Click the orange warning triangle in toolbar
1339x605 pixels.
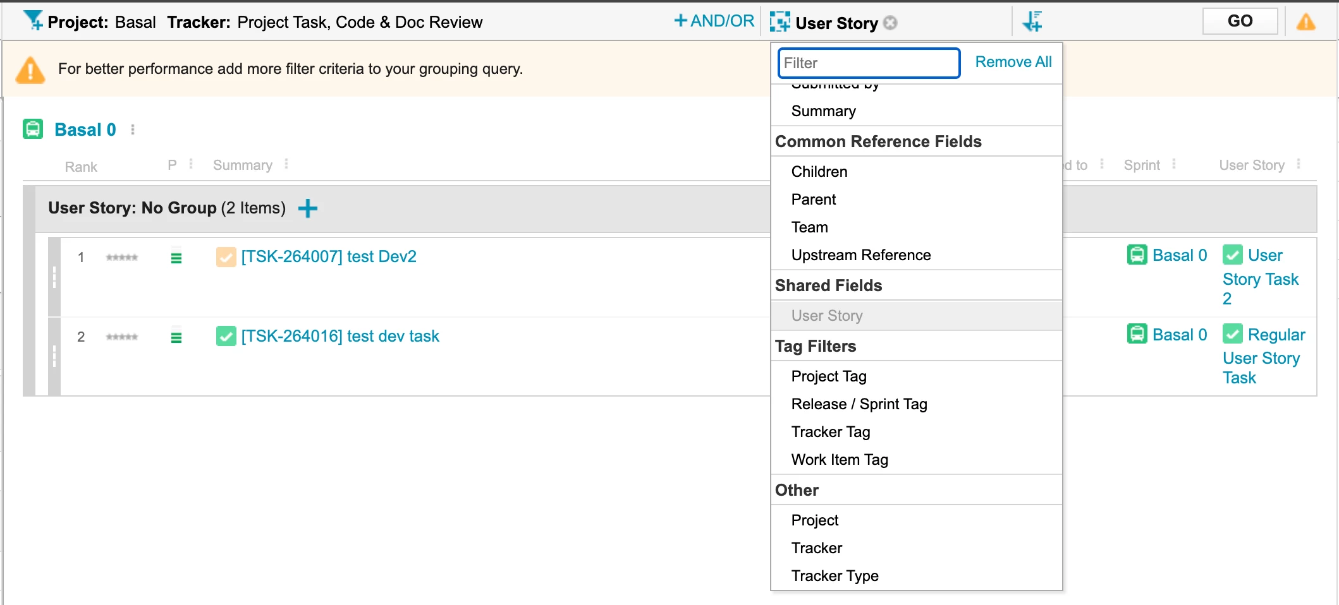point(1305,23)
